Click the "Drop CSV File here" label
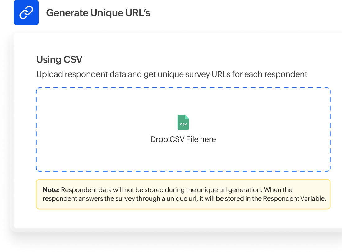This screenshot has width=342, height=252. point(183,139)
